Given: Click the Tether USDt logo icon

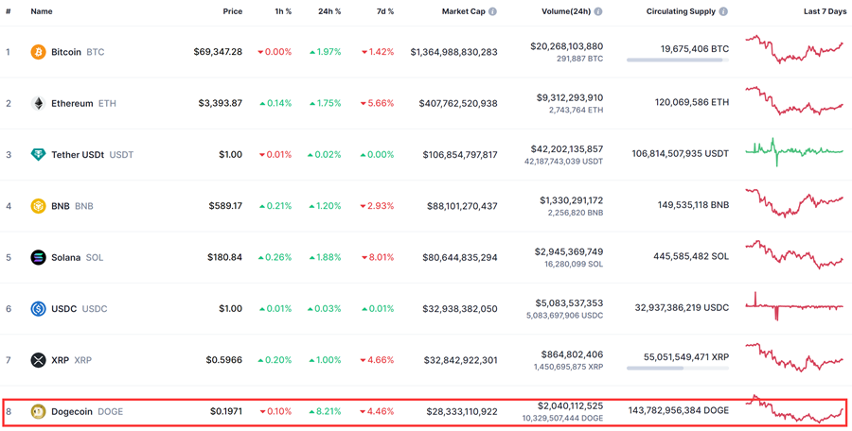Looking at the screenshot, I should click(x=38, y=155).
